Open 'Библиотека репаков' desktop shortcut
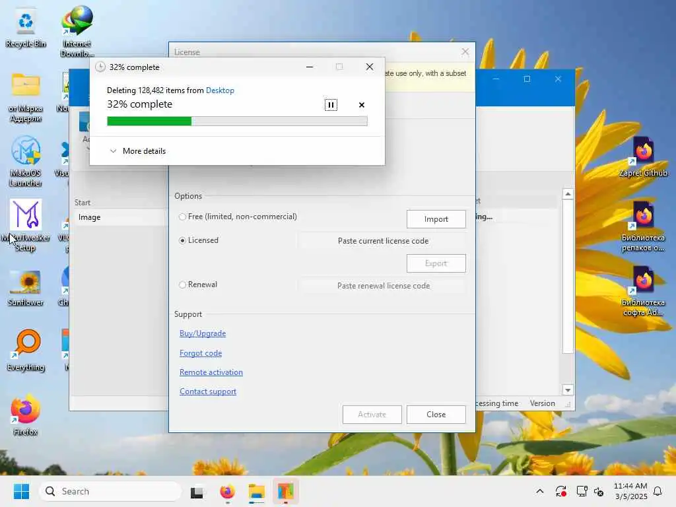The image size is (676, 507). 643,226
